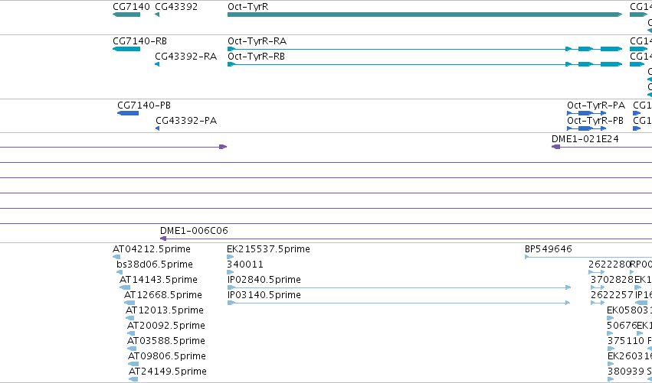Open the CG43392 gene feature

157,15
